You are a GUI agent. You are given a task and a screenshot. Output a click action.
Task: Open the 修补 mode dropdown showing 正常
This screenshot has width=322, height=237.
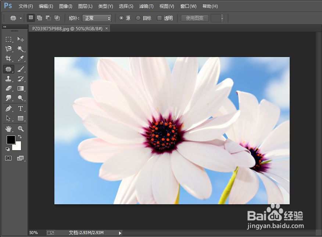tap(97, 18)
